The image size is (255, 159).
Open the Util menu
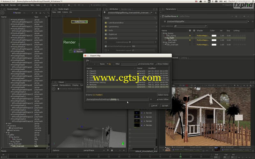(19, 5)
